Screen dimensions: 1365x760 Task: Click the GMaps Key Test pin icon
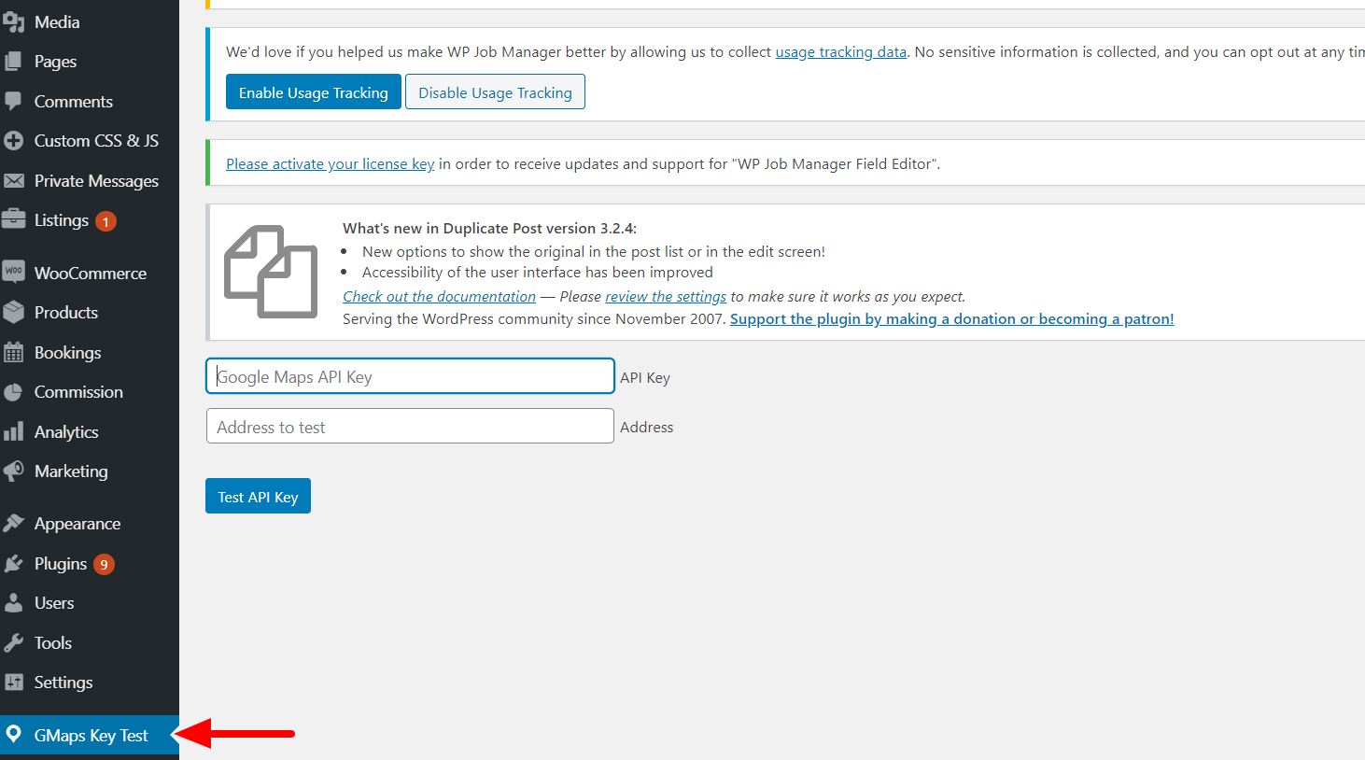tap(13, 734)
